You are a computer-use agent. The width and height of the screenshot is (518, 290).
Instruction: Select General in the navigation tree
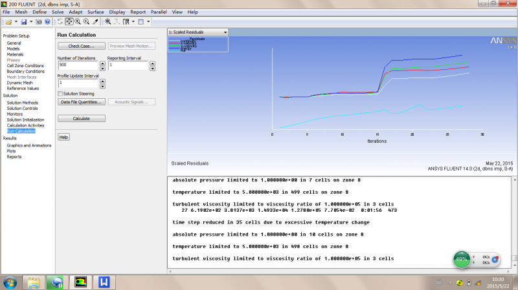point(14,43)
